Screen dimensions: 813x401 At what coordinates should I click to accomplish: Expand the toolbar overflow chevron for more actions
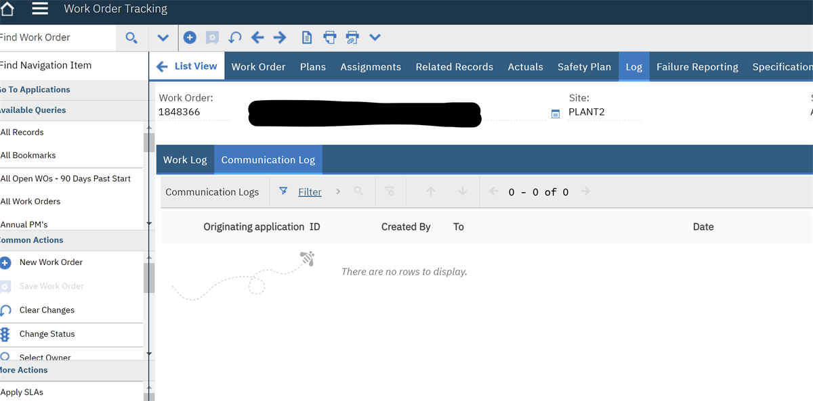pos(375,37)
